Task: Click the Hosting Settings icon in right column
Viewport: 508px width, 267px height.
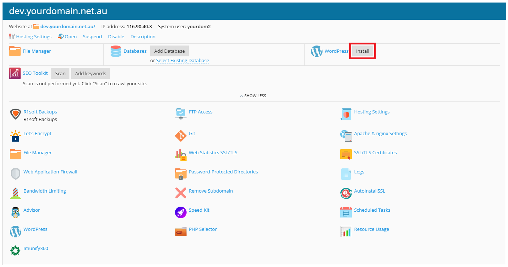Action: point(346,114)
